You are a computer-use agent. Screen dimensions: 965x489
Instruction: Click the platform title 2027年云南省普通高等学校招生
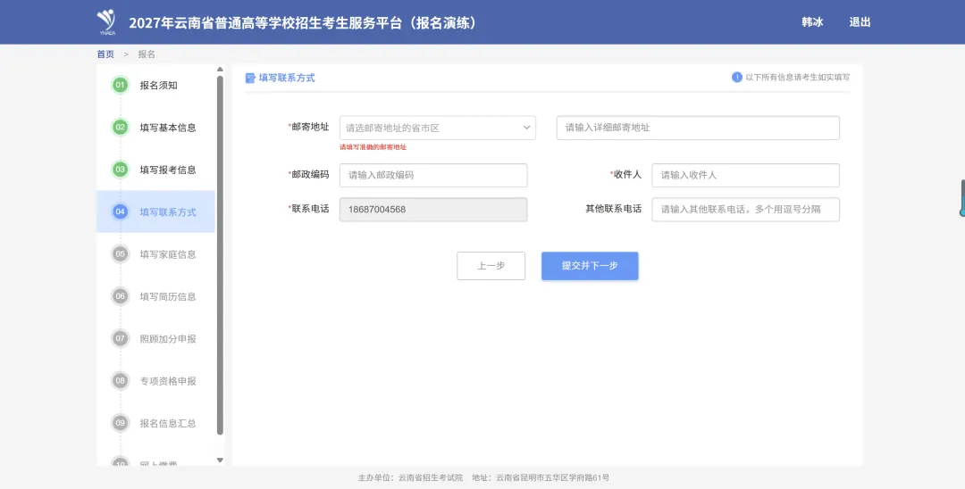(x=304, y=22)
